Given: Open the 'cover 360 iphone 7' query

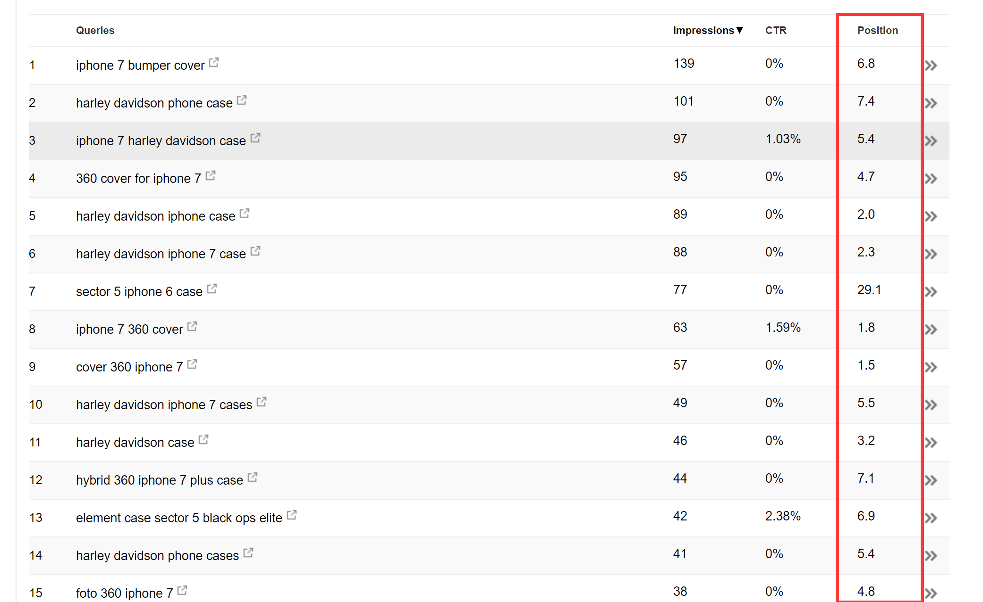Looking at the screenshot, I should pos(129,367).
